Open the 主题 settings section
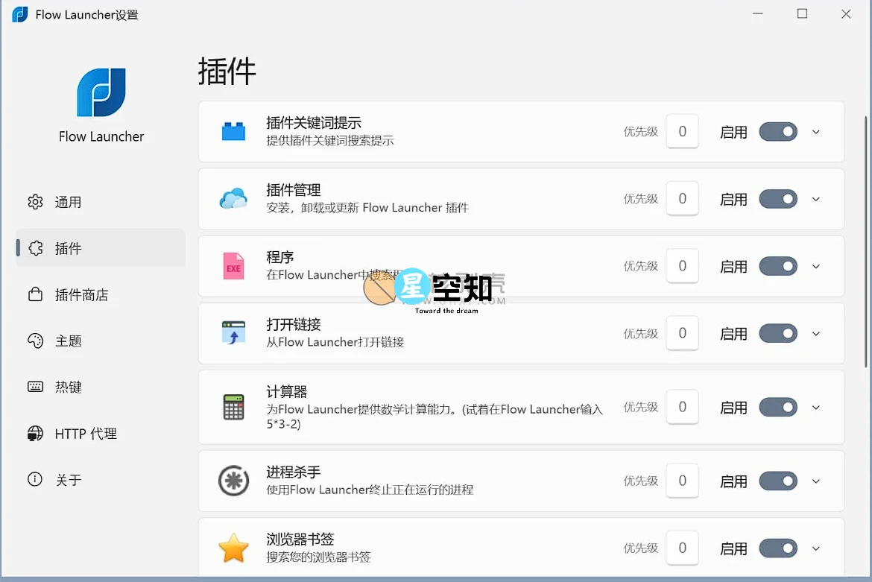 pyautogui.click(x=69, y=341)
